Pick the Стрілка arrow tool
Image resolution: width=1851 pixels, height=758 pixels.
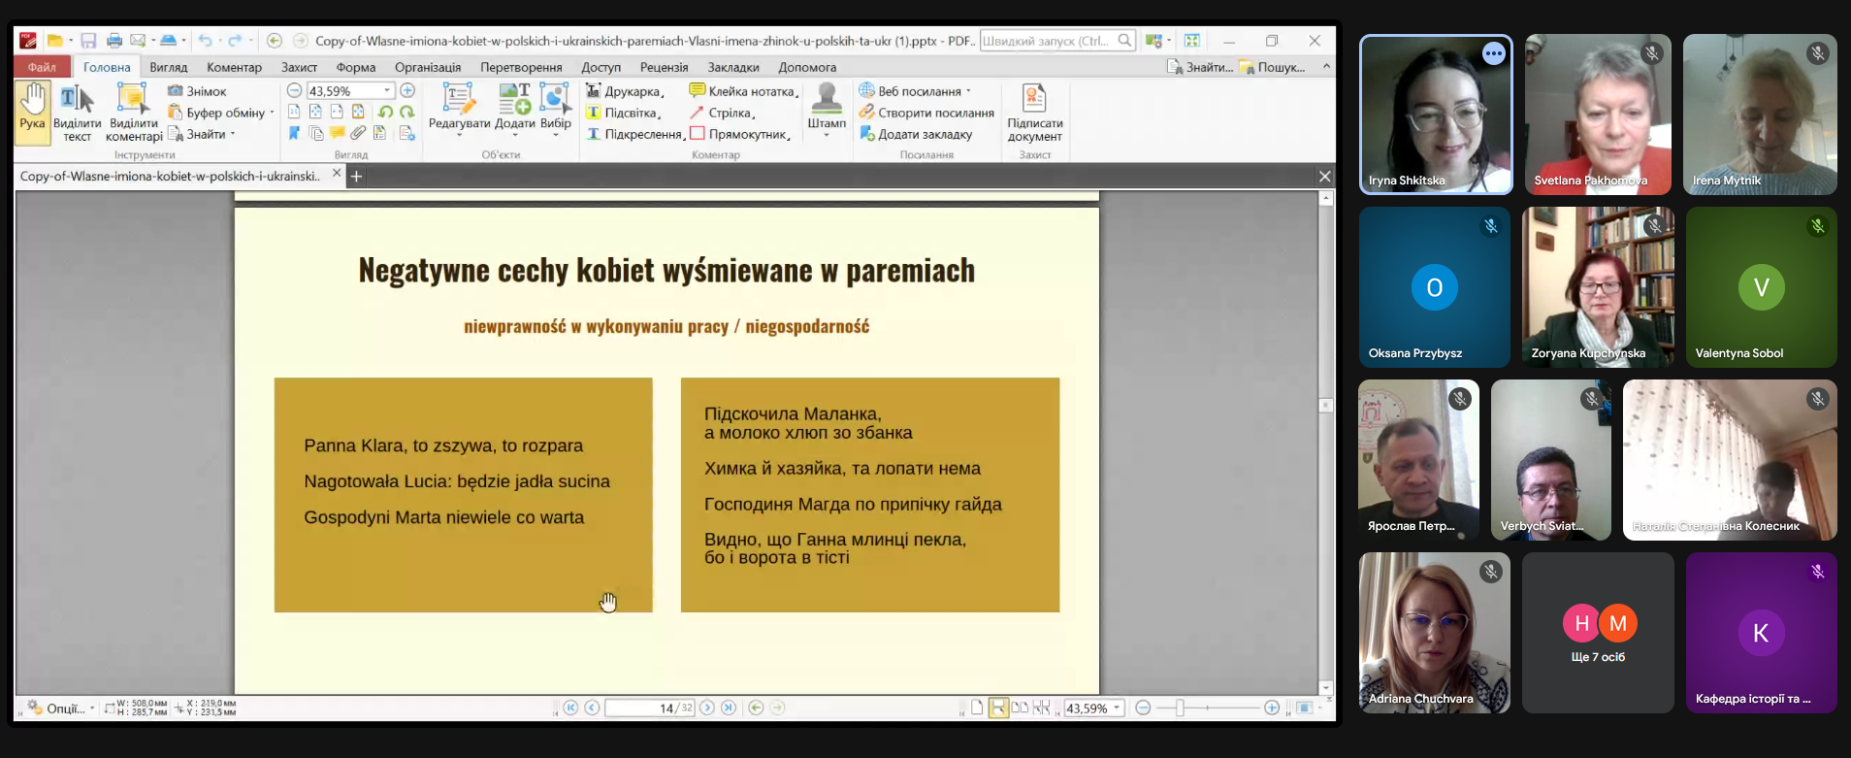pos(723,113)
